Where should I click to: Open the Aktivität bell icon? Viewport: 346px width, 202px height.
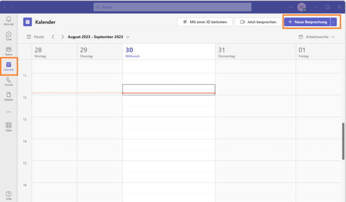(9, 21)
